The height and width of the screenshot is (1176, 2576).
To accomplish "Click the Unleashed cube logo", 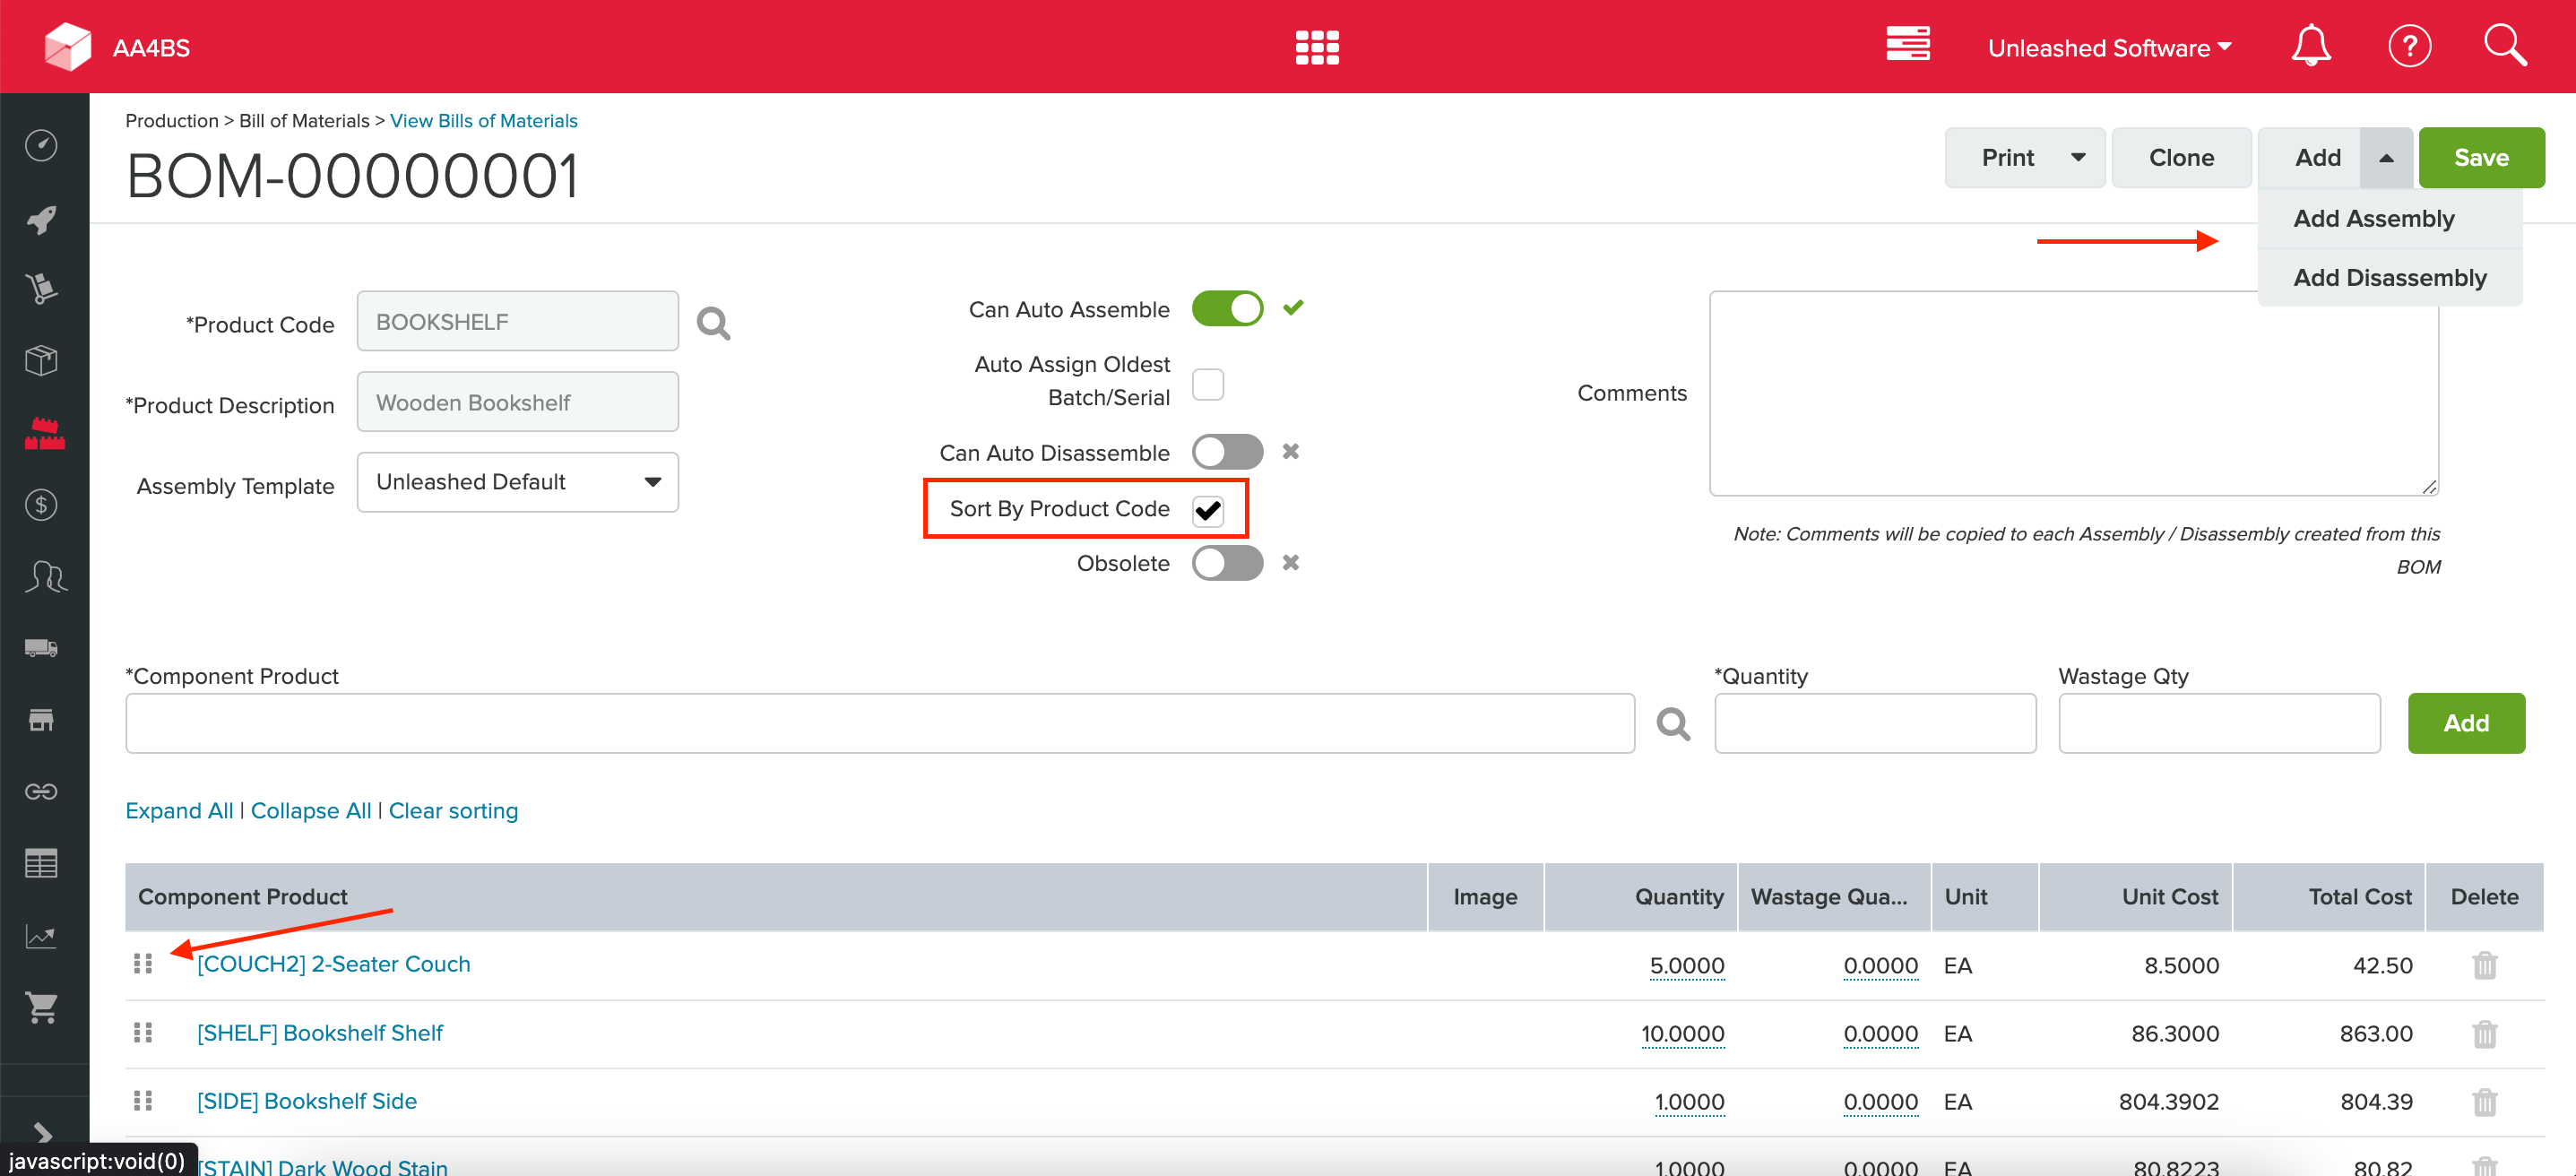I will (x=68, y=46).
